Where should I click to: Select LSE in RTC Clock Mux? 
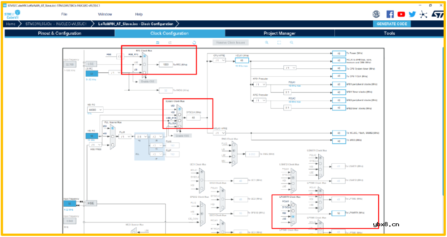[144, 64]
